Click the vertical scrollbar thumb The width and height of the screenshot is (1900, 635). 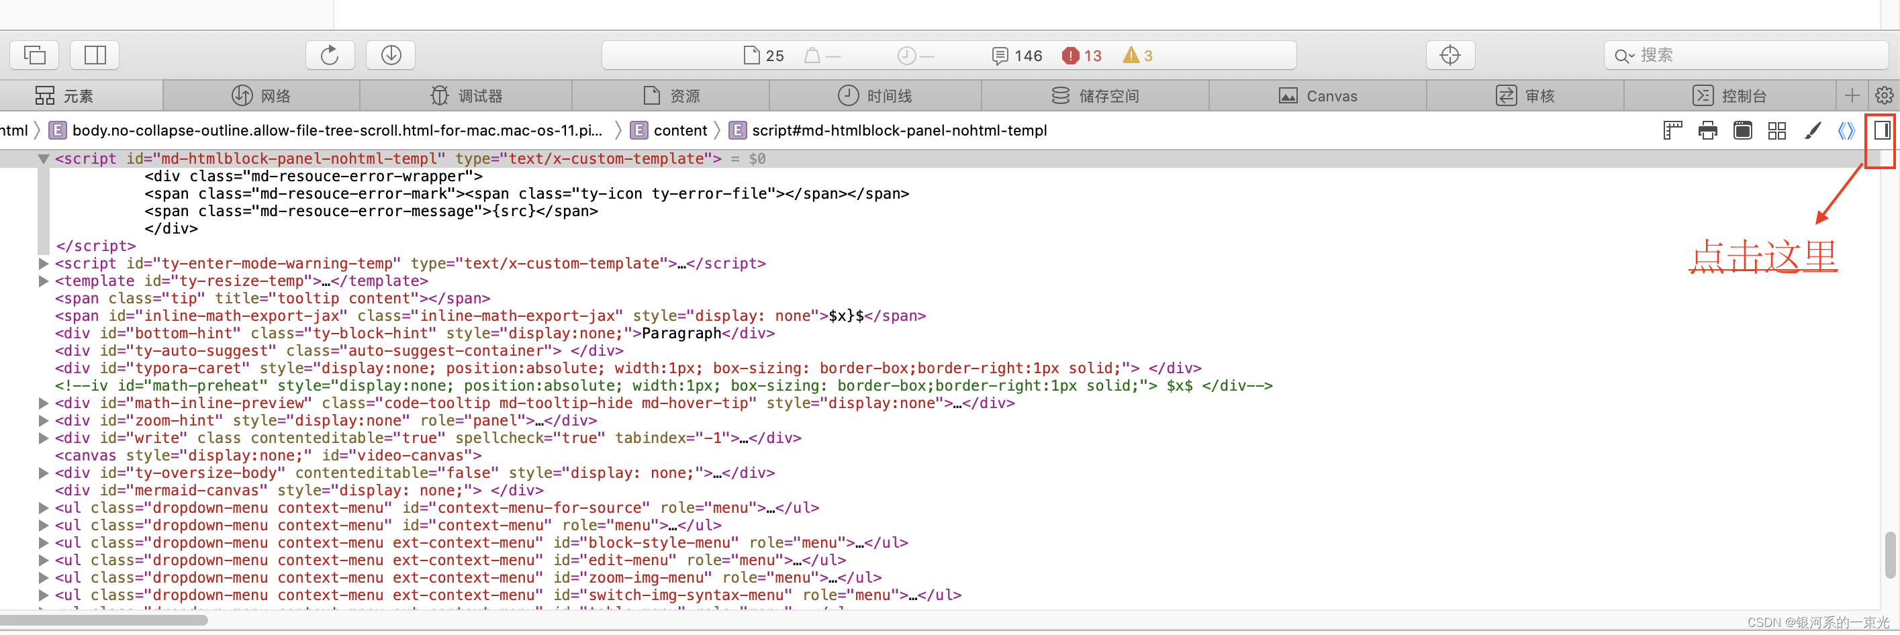click(x=1890, y=555)
